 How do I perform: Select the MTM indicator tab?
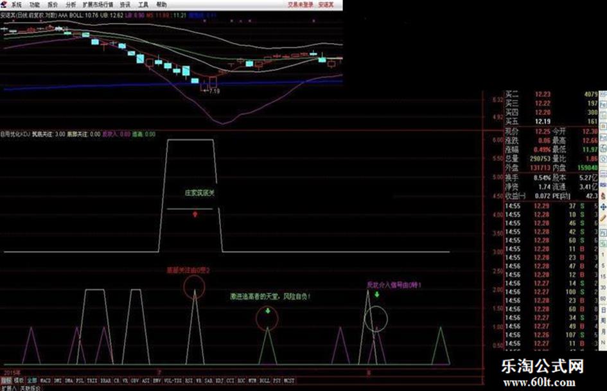[252, 381]
